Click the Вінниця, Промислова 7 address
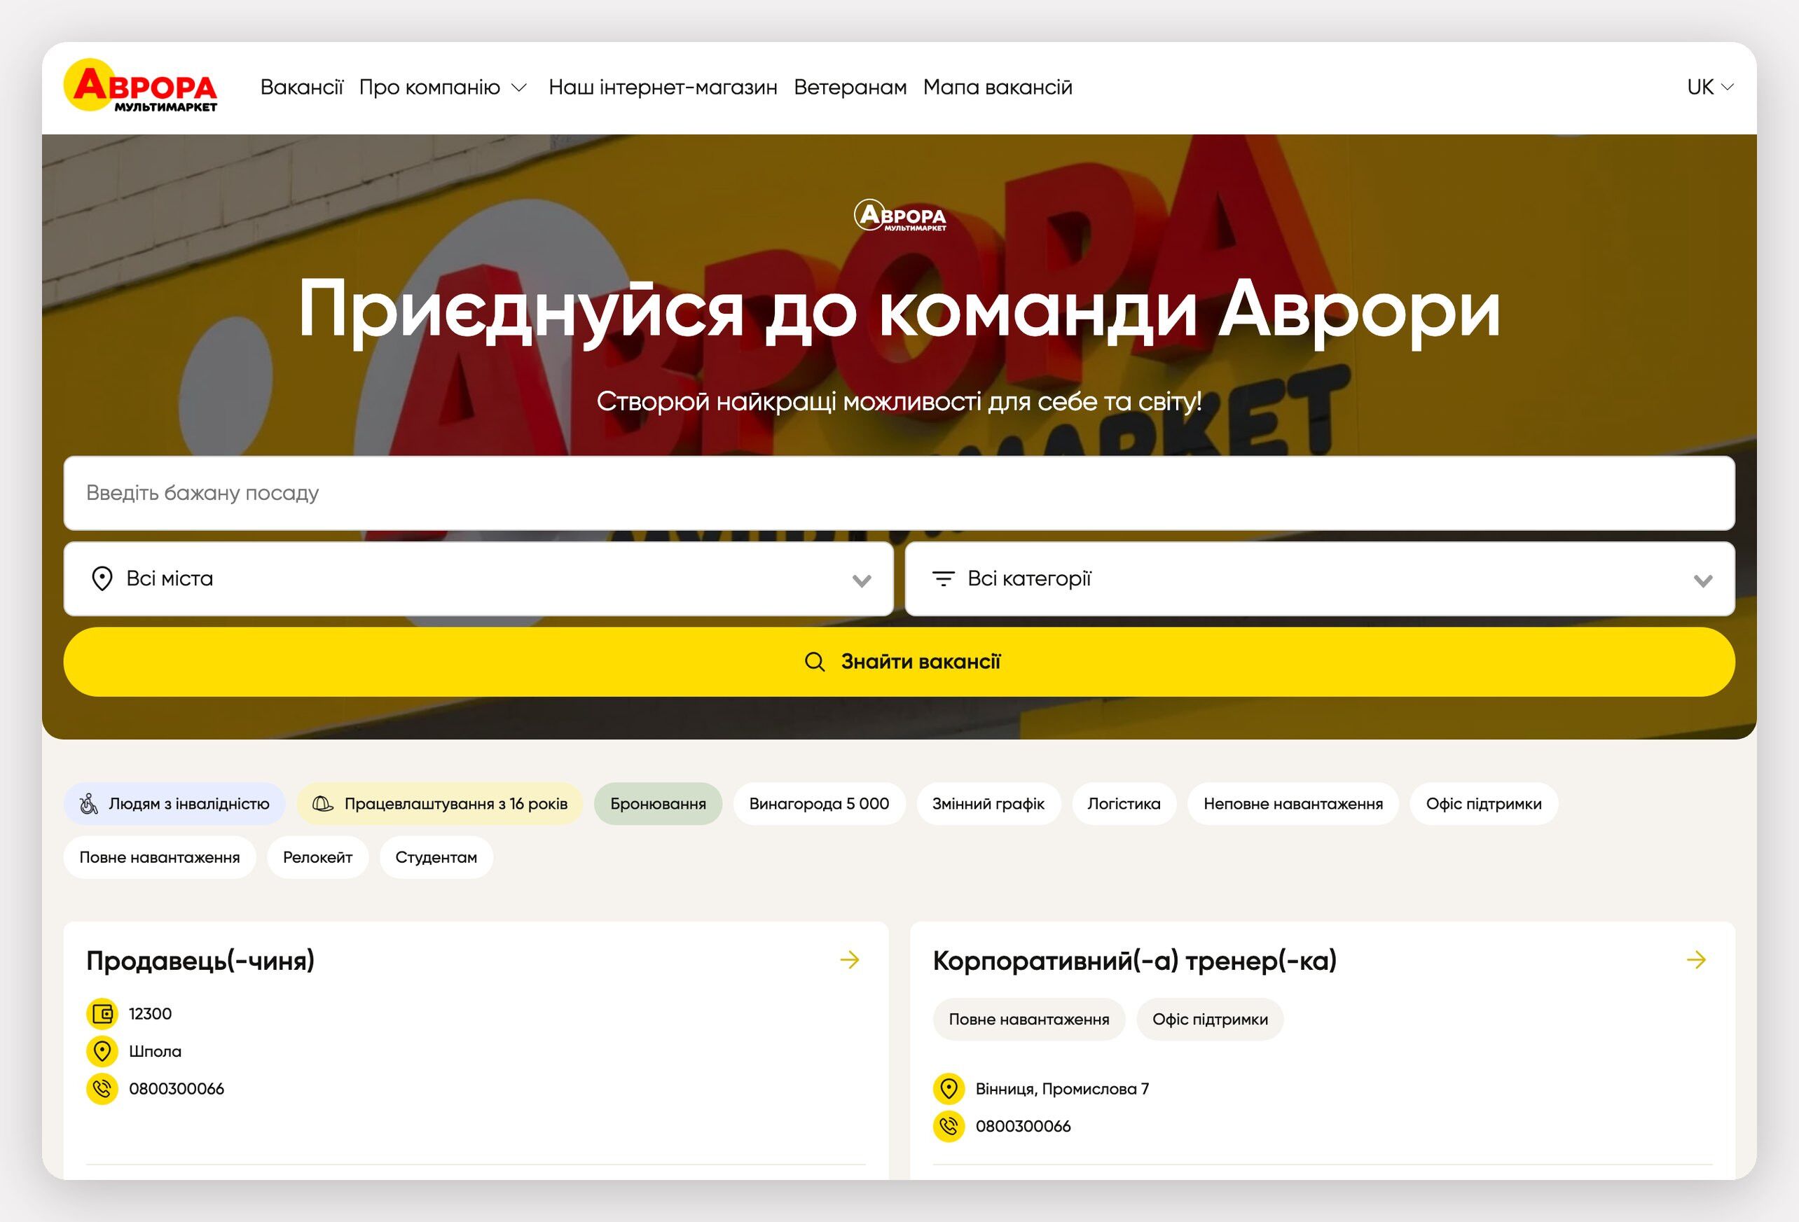The height and width of the screenshot is (1222, 1799). pos(1062,1089)
